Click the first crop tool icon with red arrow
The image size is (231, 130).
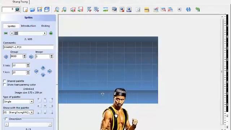pyautogui.click(x=89, y=10)
